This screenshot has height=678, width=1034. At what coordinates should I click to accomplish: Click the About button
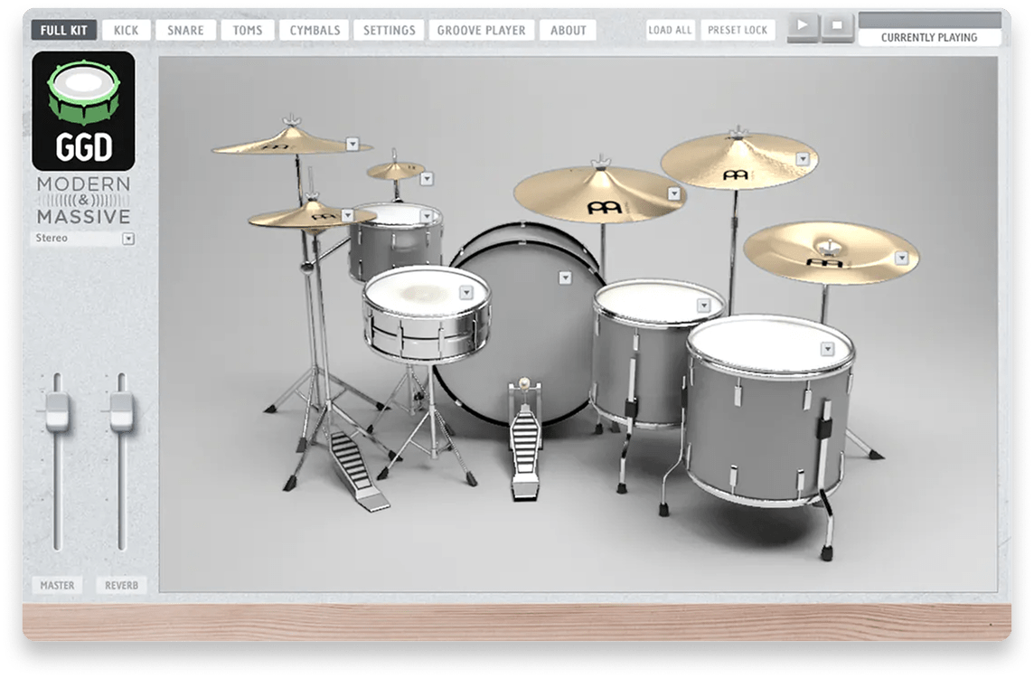pyautogui.click(x=568, y=30)
